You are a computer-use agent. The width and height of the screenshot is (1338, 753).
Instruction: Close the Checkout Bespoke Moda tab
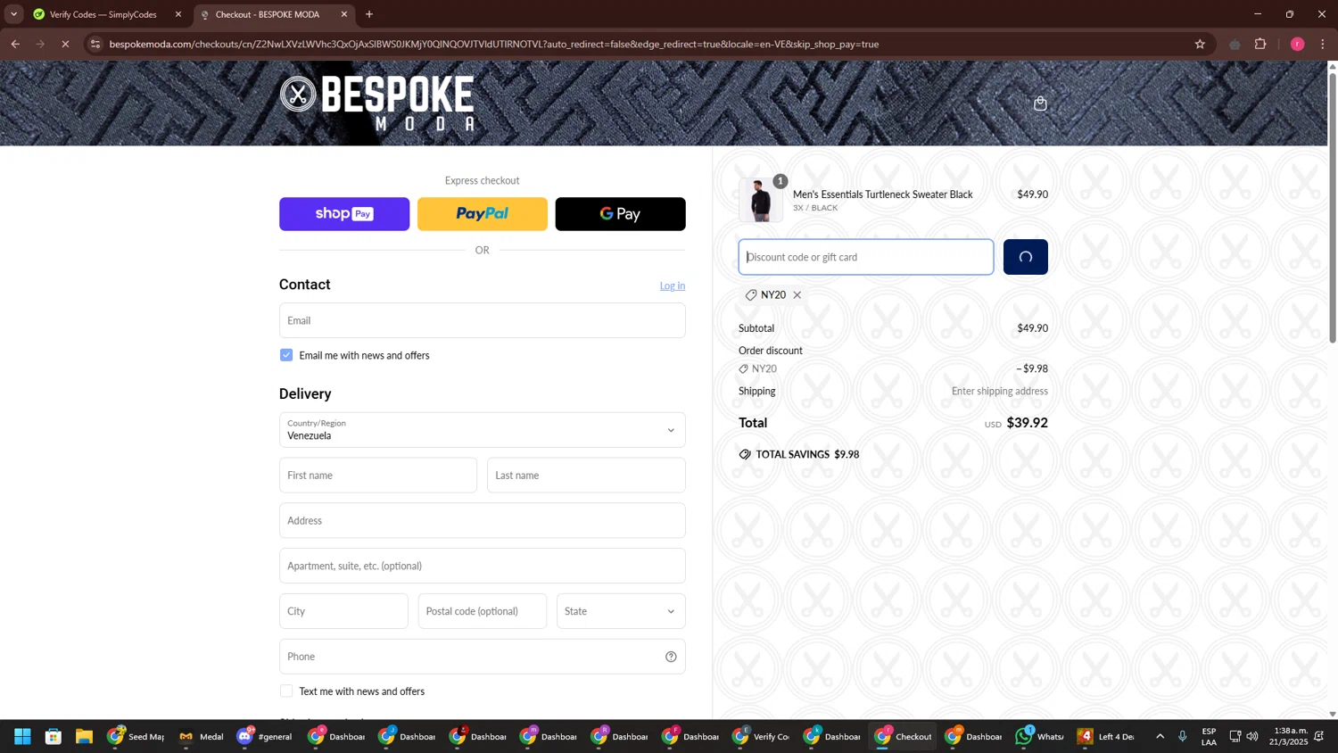click(x=344, y=14)
